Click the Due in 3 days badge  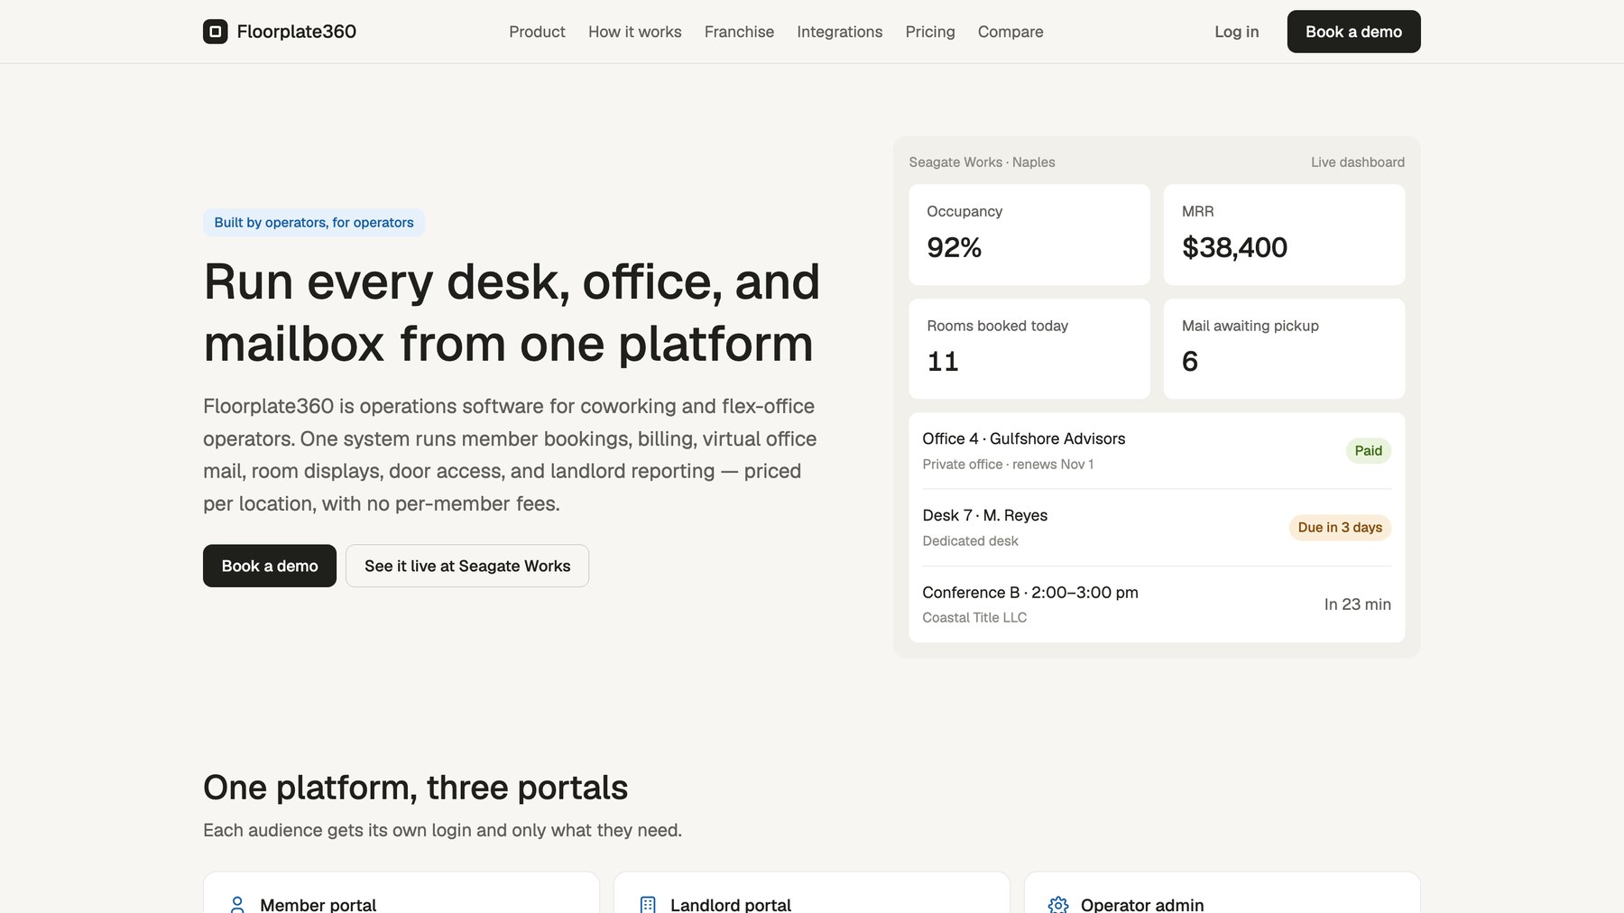1340,528
